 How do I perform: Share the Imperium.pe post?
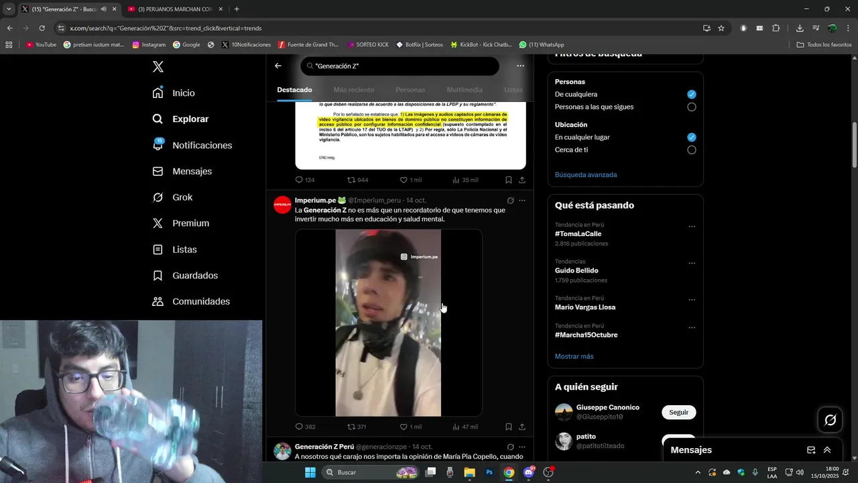coord(522,427)
